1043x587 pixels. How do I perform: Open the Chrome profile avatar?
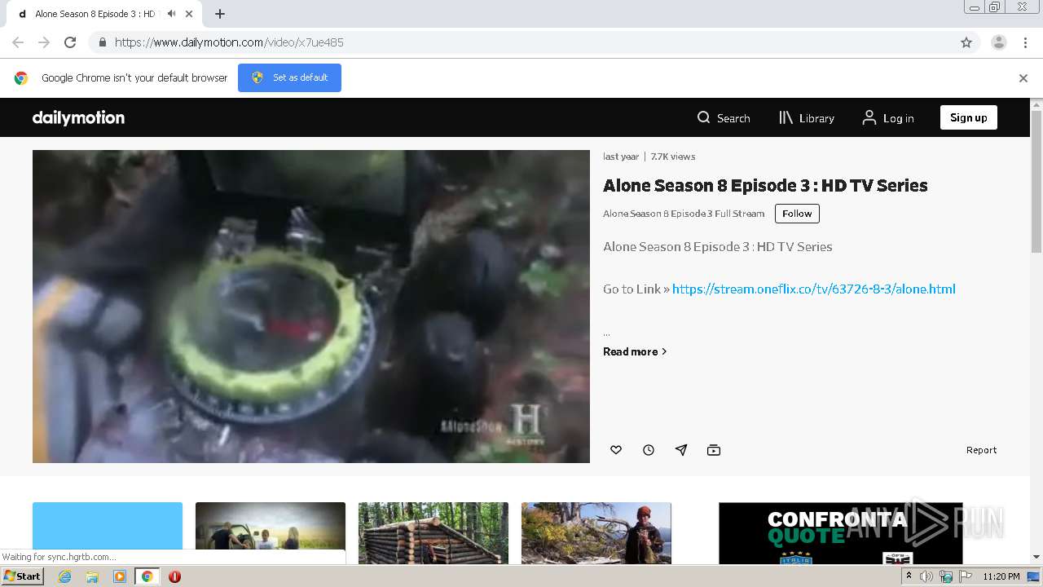pyautogui.click(x=999, y=42)
